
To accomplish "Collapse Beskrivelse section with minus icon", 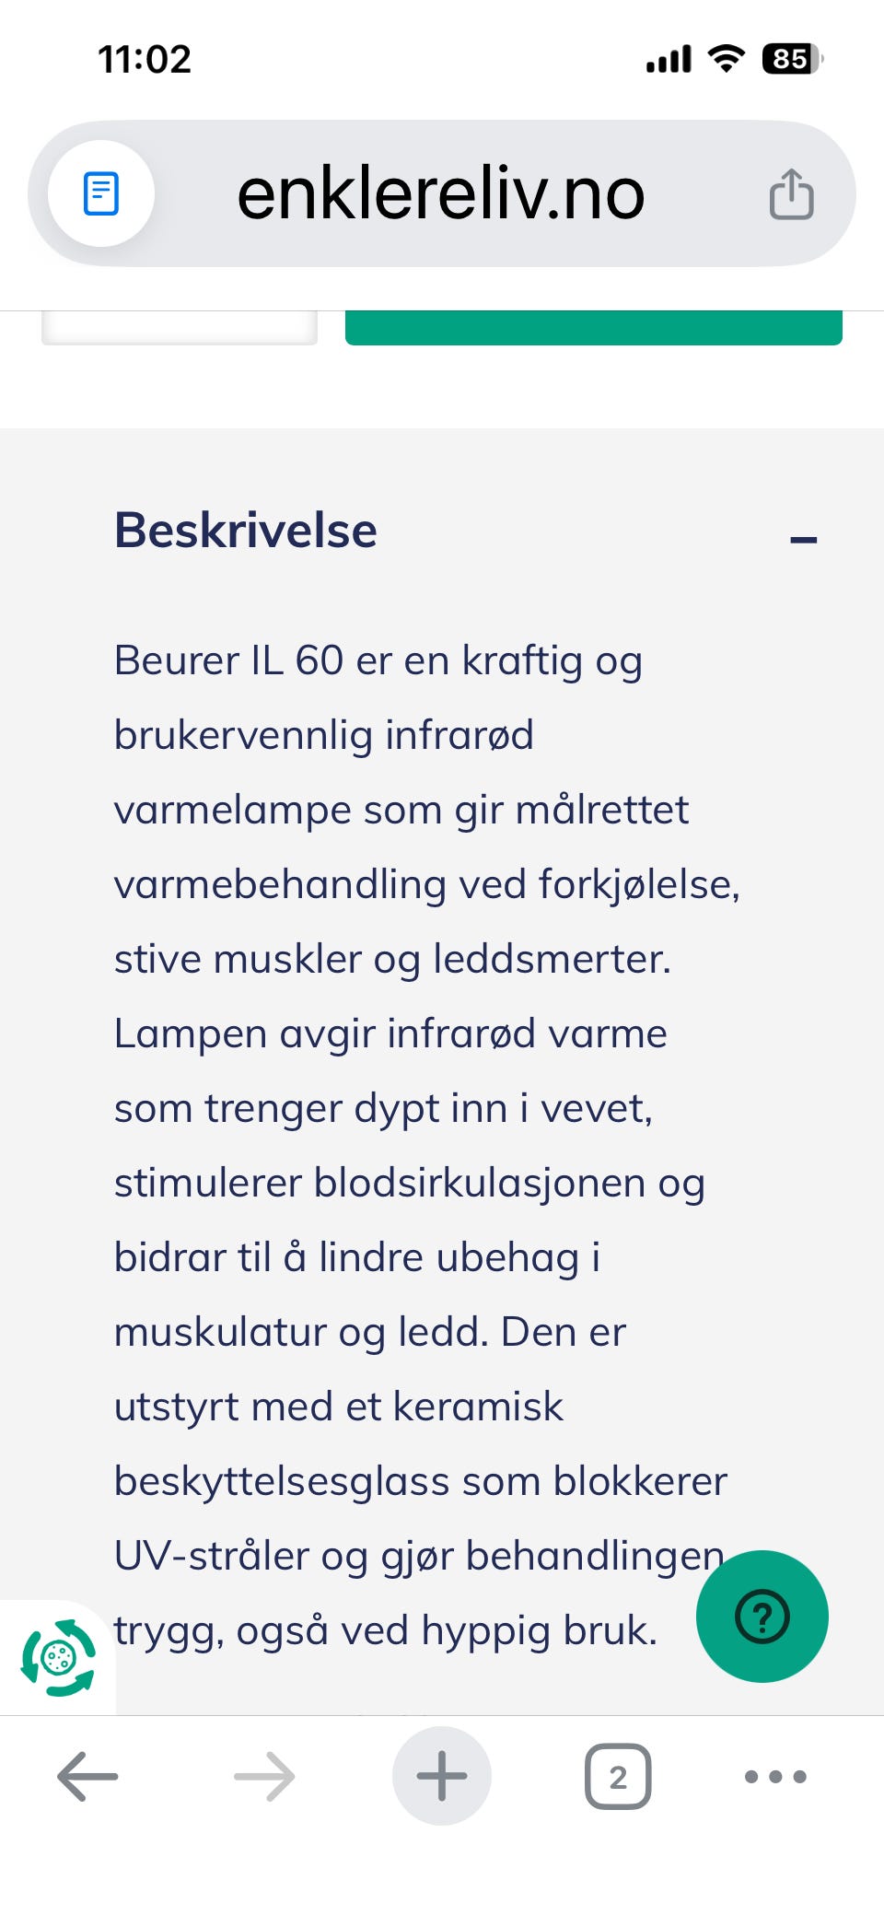I will point(804,539).
